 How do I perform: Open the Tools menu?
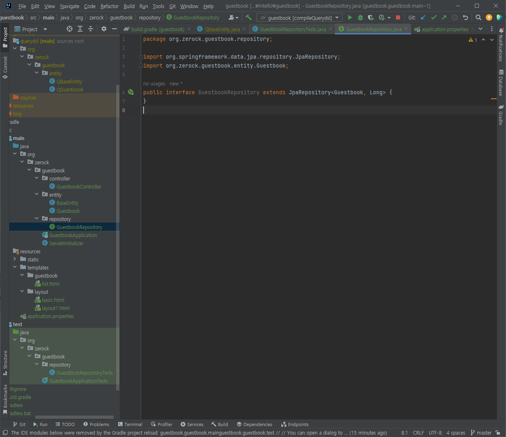(x=158, y=6)
